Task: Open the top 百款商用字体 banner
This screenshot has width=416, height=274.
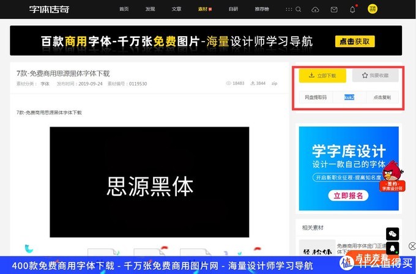Action: pos(206,40)
